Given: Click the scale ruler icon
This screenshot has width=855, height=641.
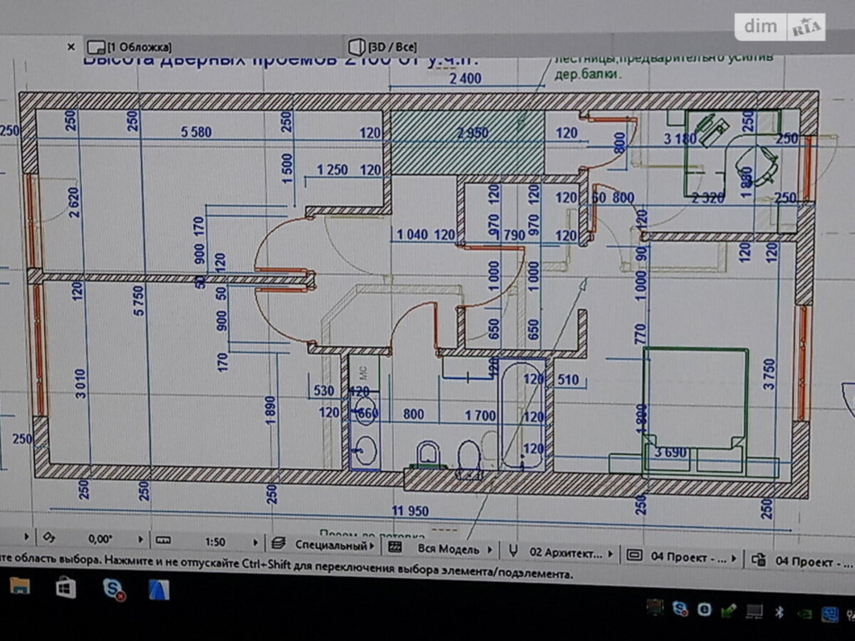Looking at the screenshot, I should click(163, 541).
